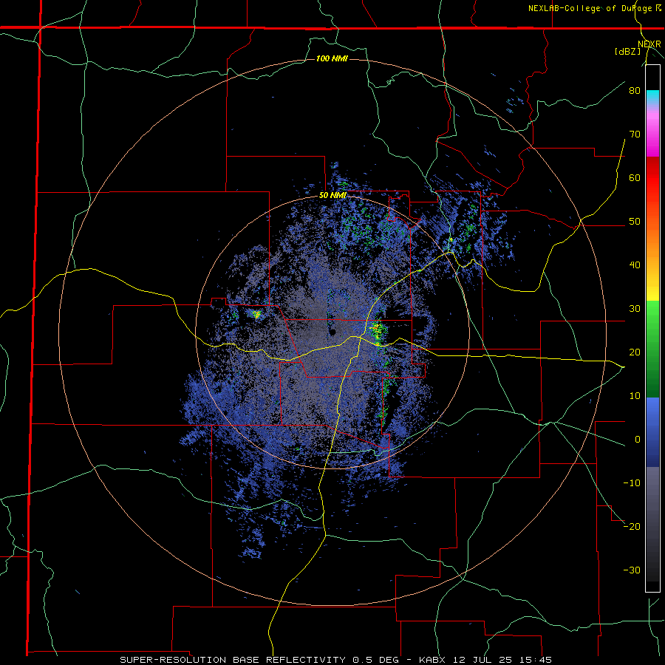Click the -10 dBZ scale value
Image resolution: width=665 pixels, height=665 pixels.
pyautogui.click(x=632, y=483)
